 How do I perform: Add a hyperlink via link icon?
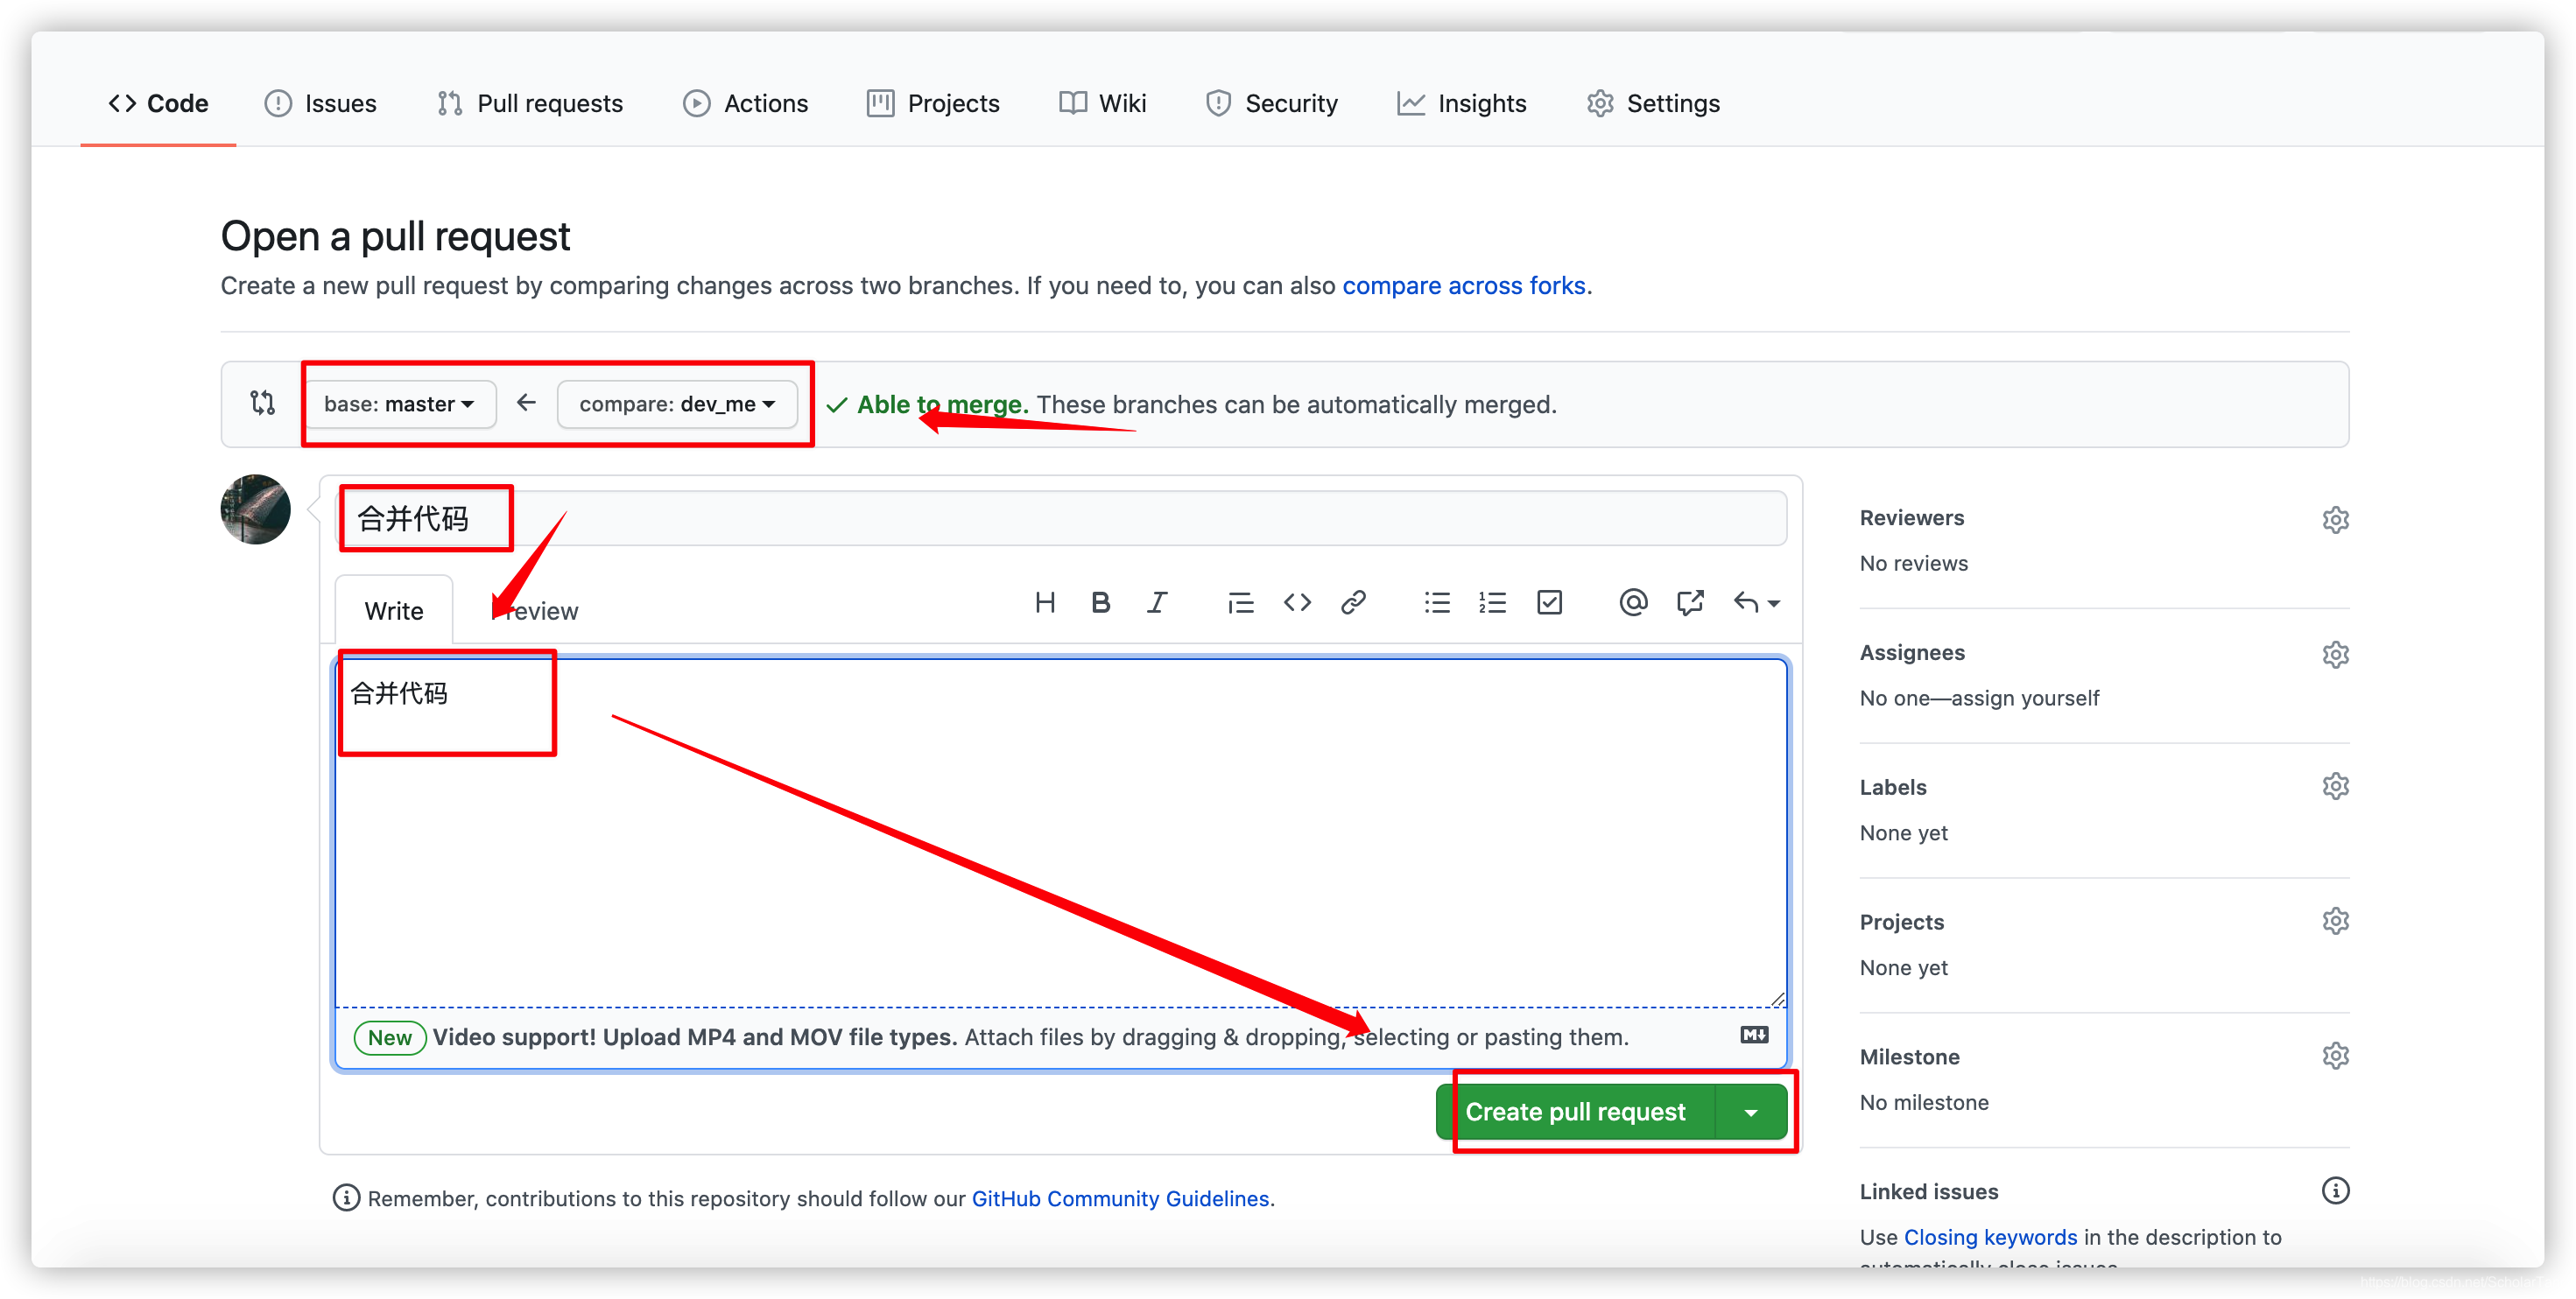point(1353,603)
